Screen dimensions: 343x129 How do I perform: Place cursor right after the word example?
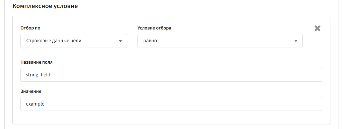point(45,104)
